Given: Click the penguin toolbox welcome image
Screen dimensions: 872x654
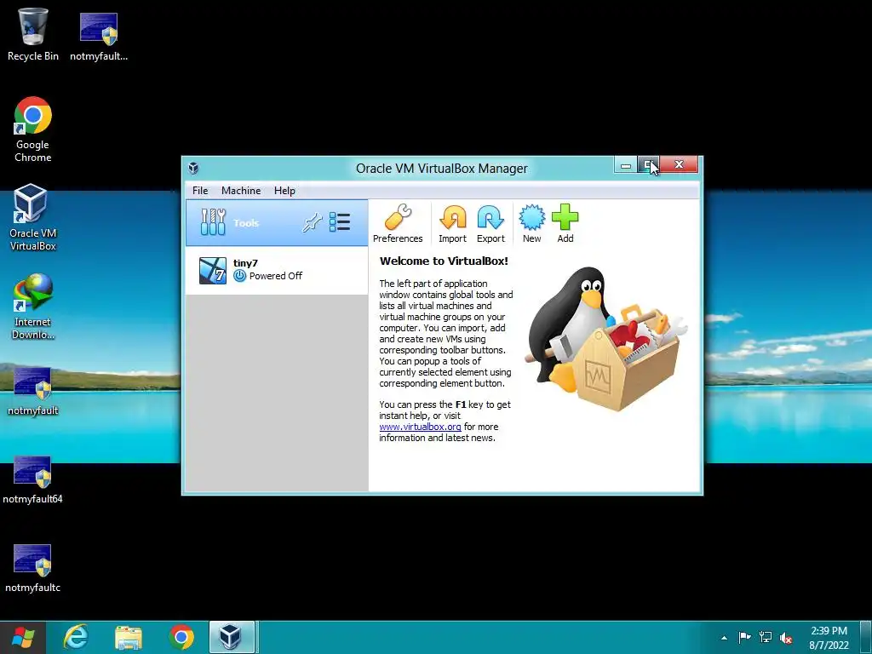Looking at the screenshot, I should 606,338.
